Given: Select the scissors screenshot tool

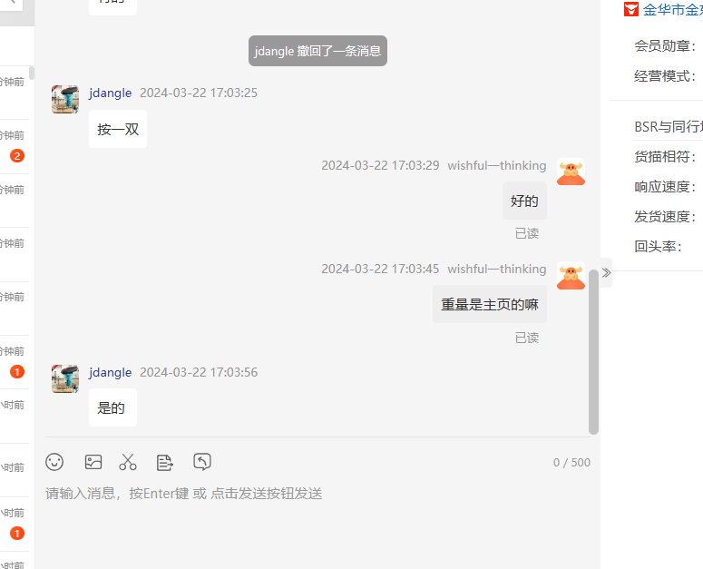Looking at the screenshot, I should [128, 462].
